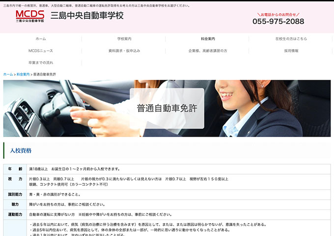Click the 眼鏡、コンタクト使用可 text line

69,184
